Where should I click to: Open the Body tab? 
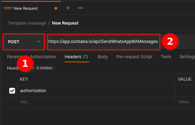point(103,57)
